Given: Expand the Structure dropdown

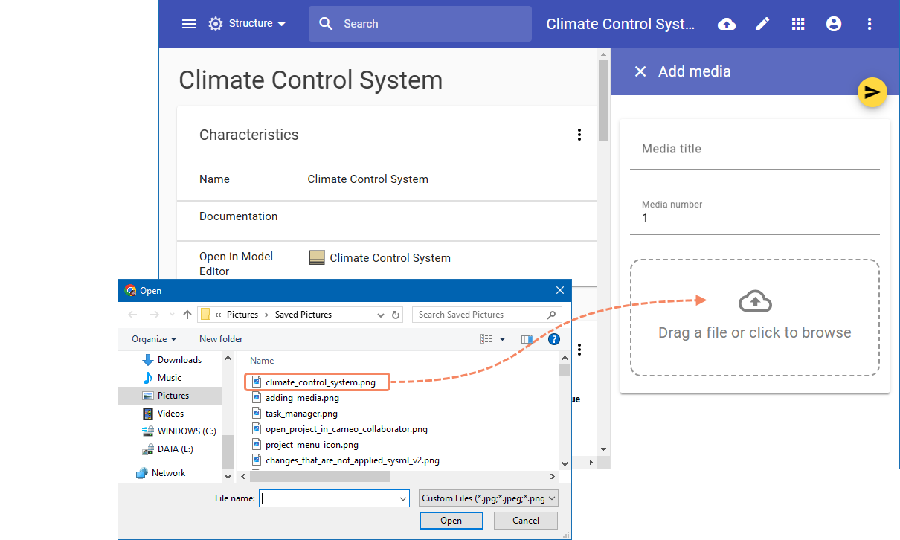Looking at the screenshot, I should pyautogui.click(x=248, y=24).
